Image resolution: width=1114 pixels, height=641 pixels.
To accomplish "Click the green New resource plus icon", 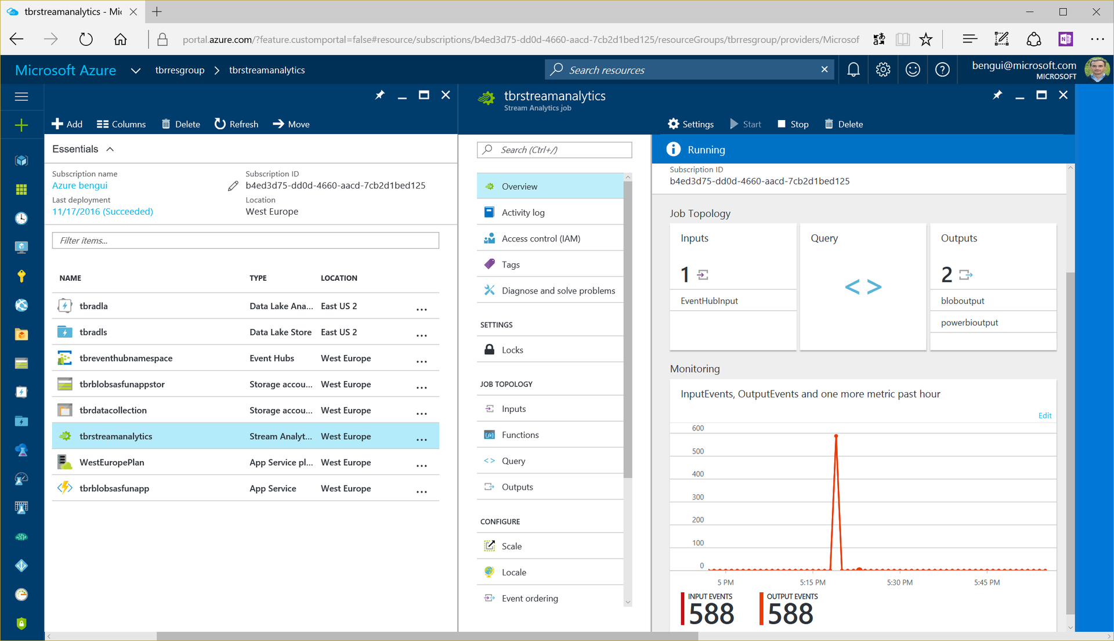I will [x=21, y=125].
